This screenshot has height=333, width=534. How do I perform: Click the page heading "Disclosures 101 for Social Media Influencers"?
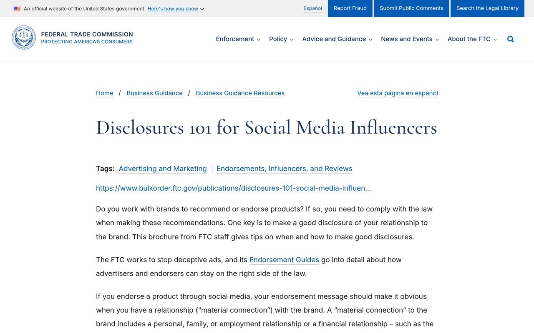(x=267, y=127)
